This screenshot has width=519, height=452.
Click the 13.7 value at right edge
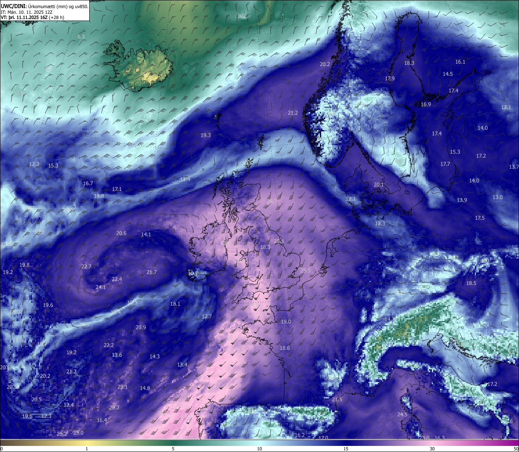click(x=514, y=167)
